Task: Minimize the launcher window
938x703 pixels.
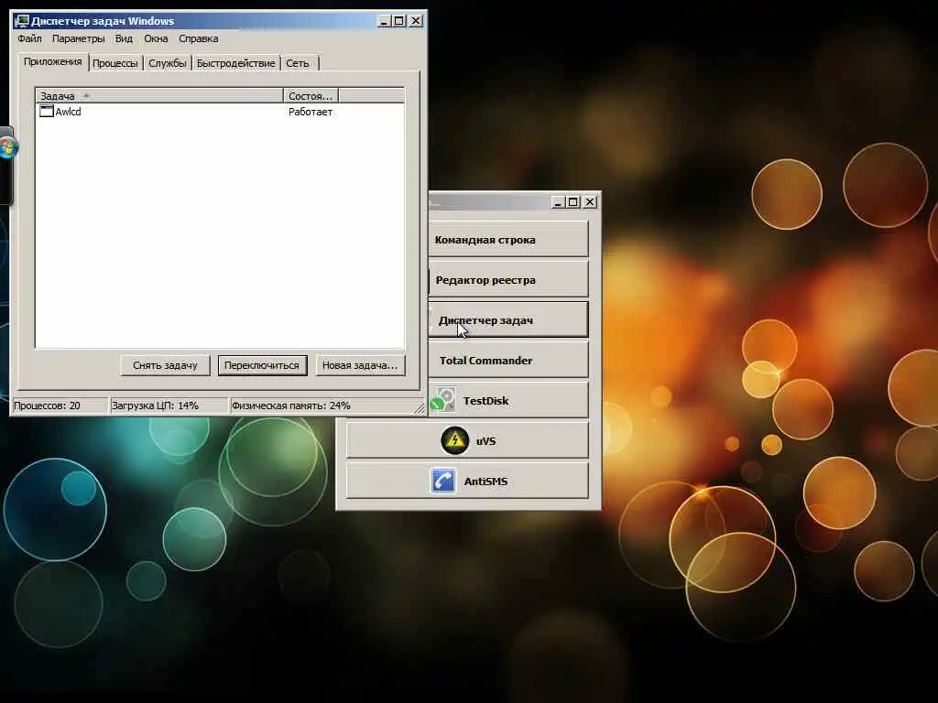Action: click(558, 202)
